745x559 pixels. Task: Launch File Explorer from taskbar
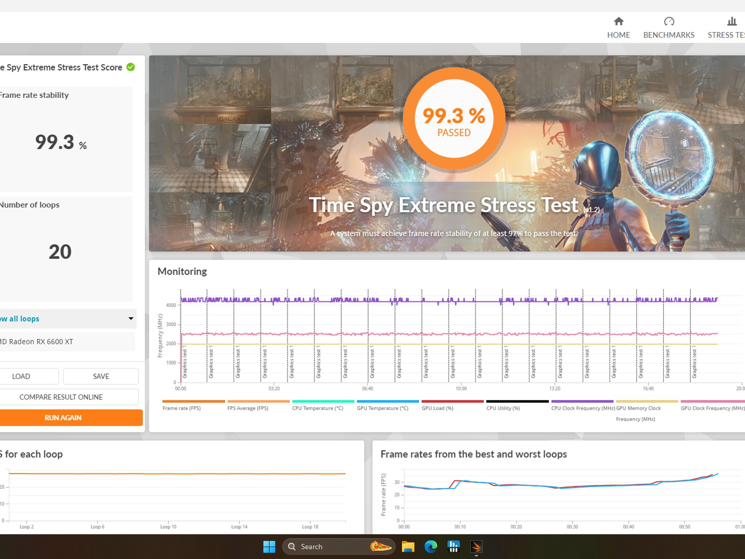[x=408, y=547]
